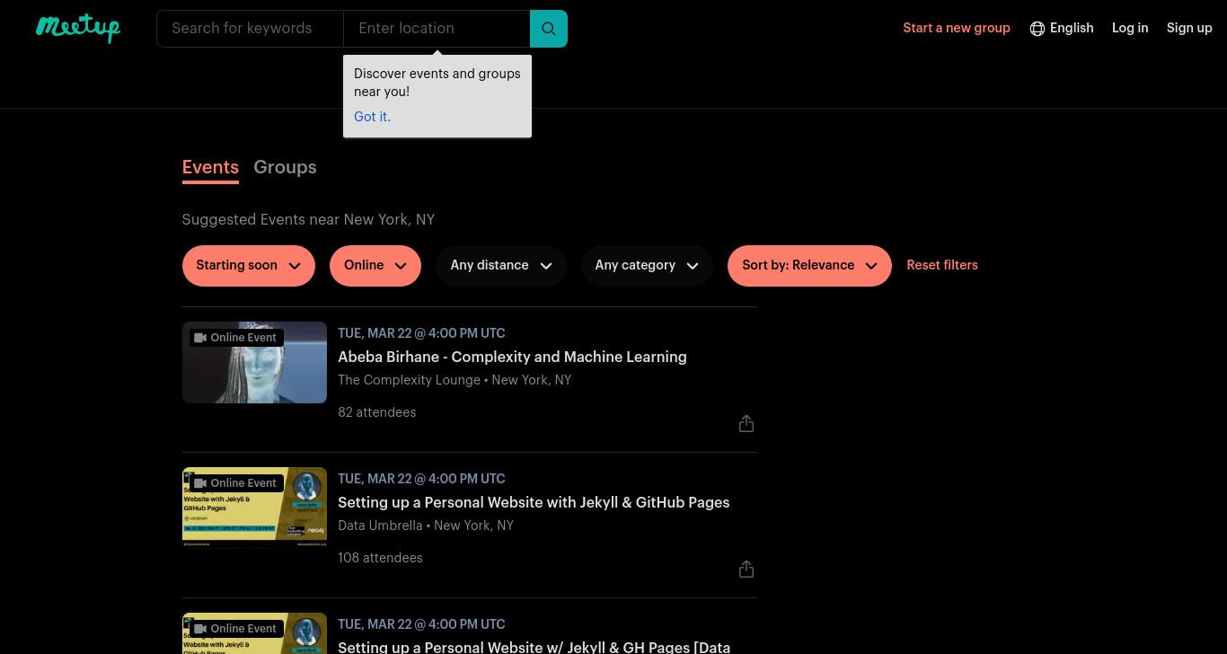Open Abeba Birhane - Complexity and Machine Learning title
Image resolution: width=1227 pixels, height=654 pixels.
coord(512,358)
